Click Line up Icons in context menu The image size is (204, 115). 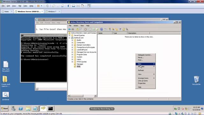[x=145, y=81]
